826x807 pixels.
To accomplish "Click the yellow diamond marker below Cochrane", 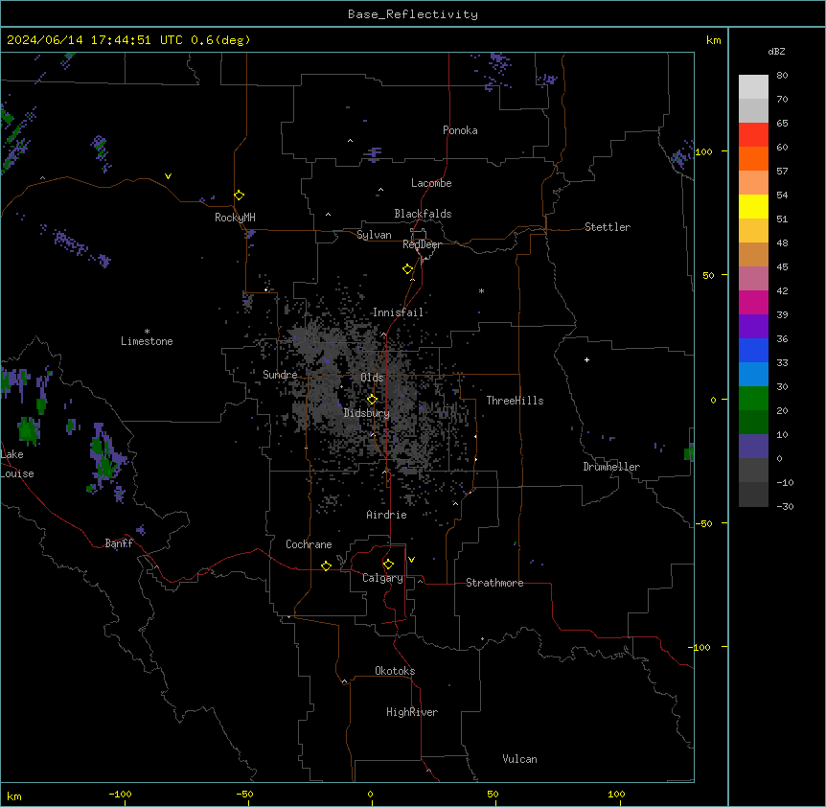I will click(x=326, y=565).
